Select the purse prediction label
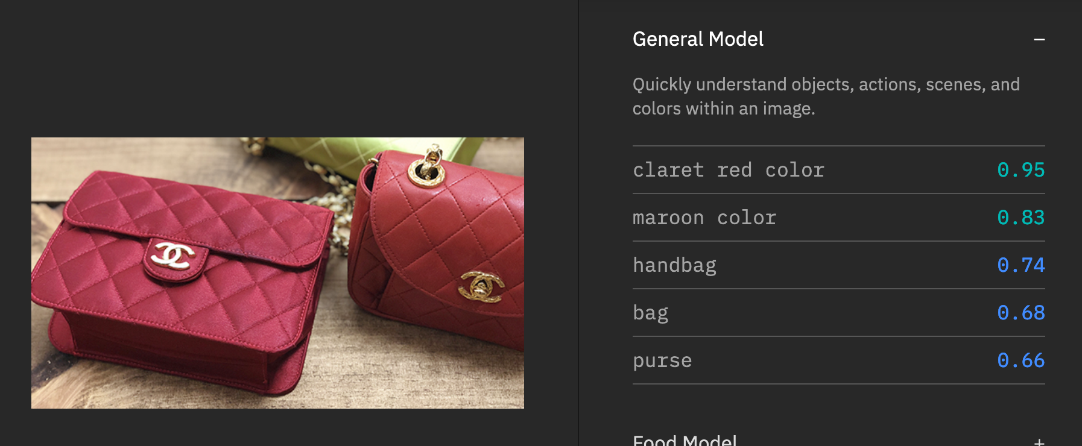 coord(662,360)
